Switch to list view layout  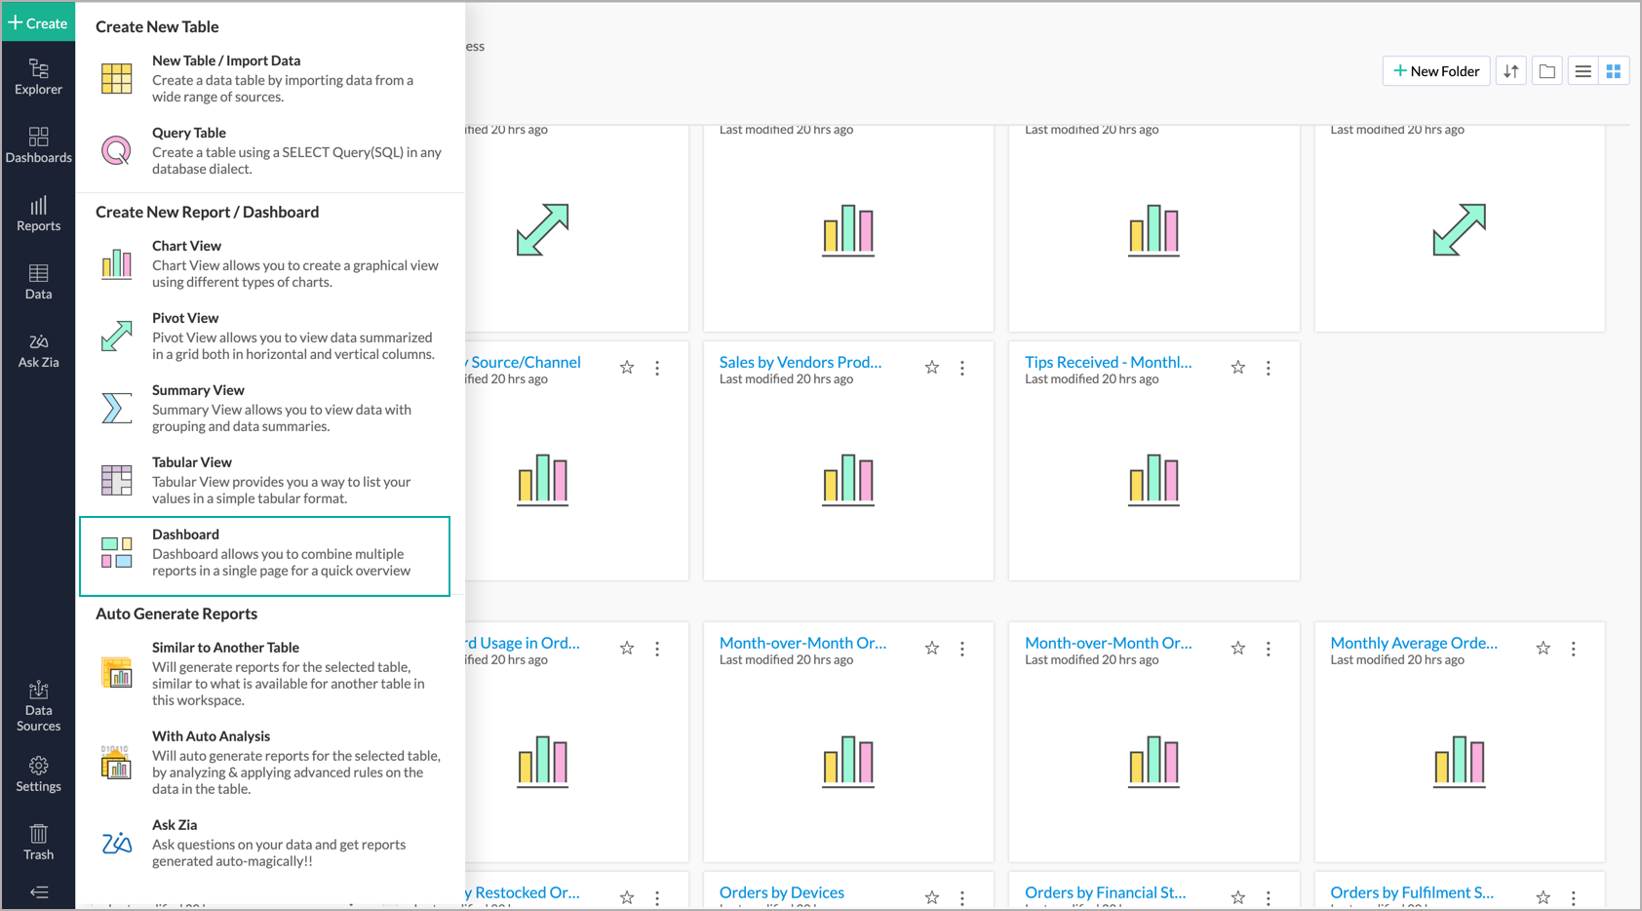(x=1582, y=70)
